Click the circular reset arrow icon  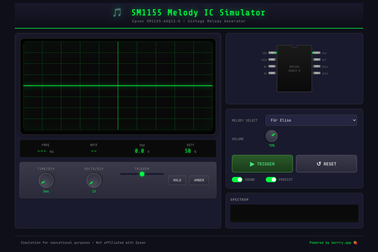319,164
